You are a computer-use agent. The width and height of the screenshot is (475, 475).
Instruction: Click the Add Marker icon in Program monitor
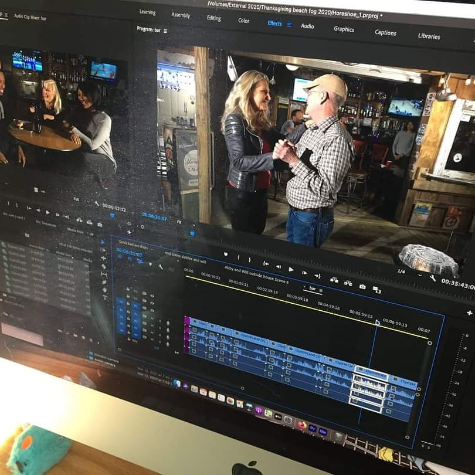pos(225,254)
